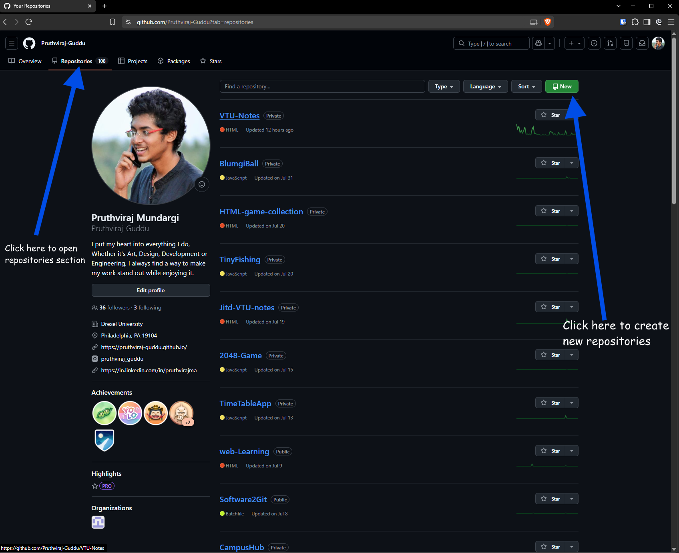
Task: Open the Brave browser main menu
Action: [671, 22]
